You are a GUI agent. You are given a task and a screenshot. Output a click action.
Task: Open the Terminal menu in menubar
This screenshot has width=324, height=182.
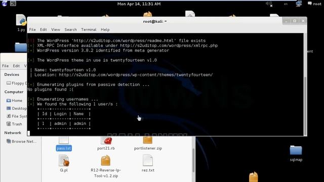point(89,29)
